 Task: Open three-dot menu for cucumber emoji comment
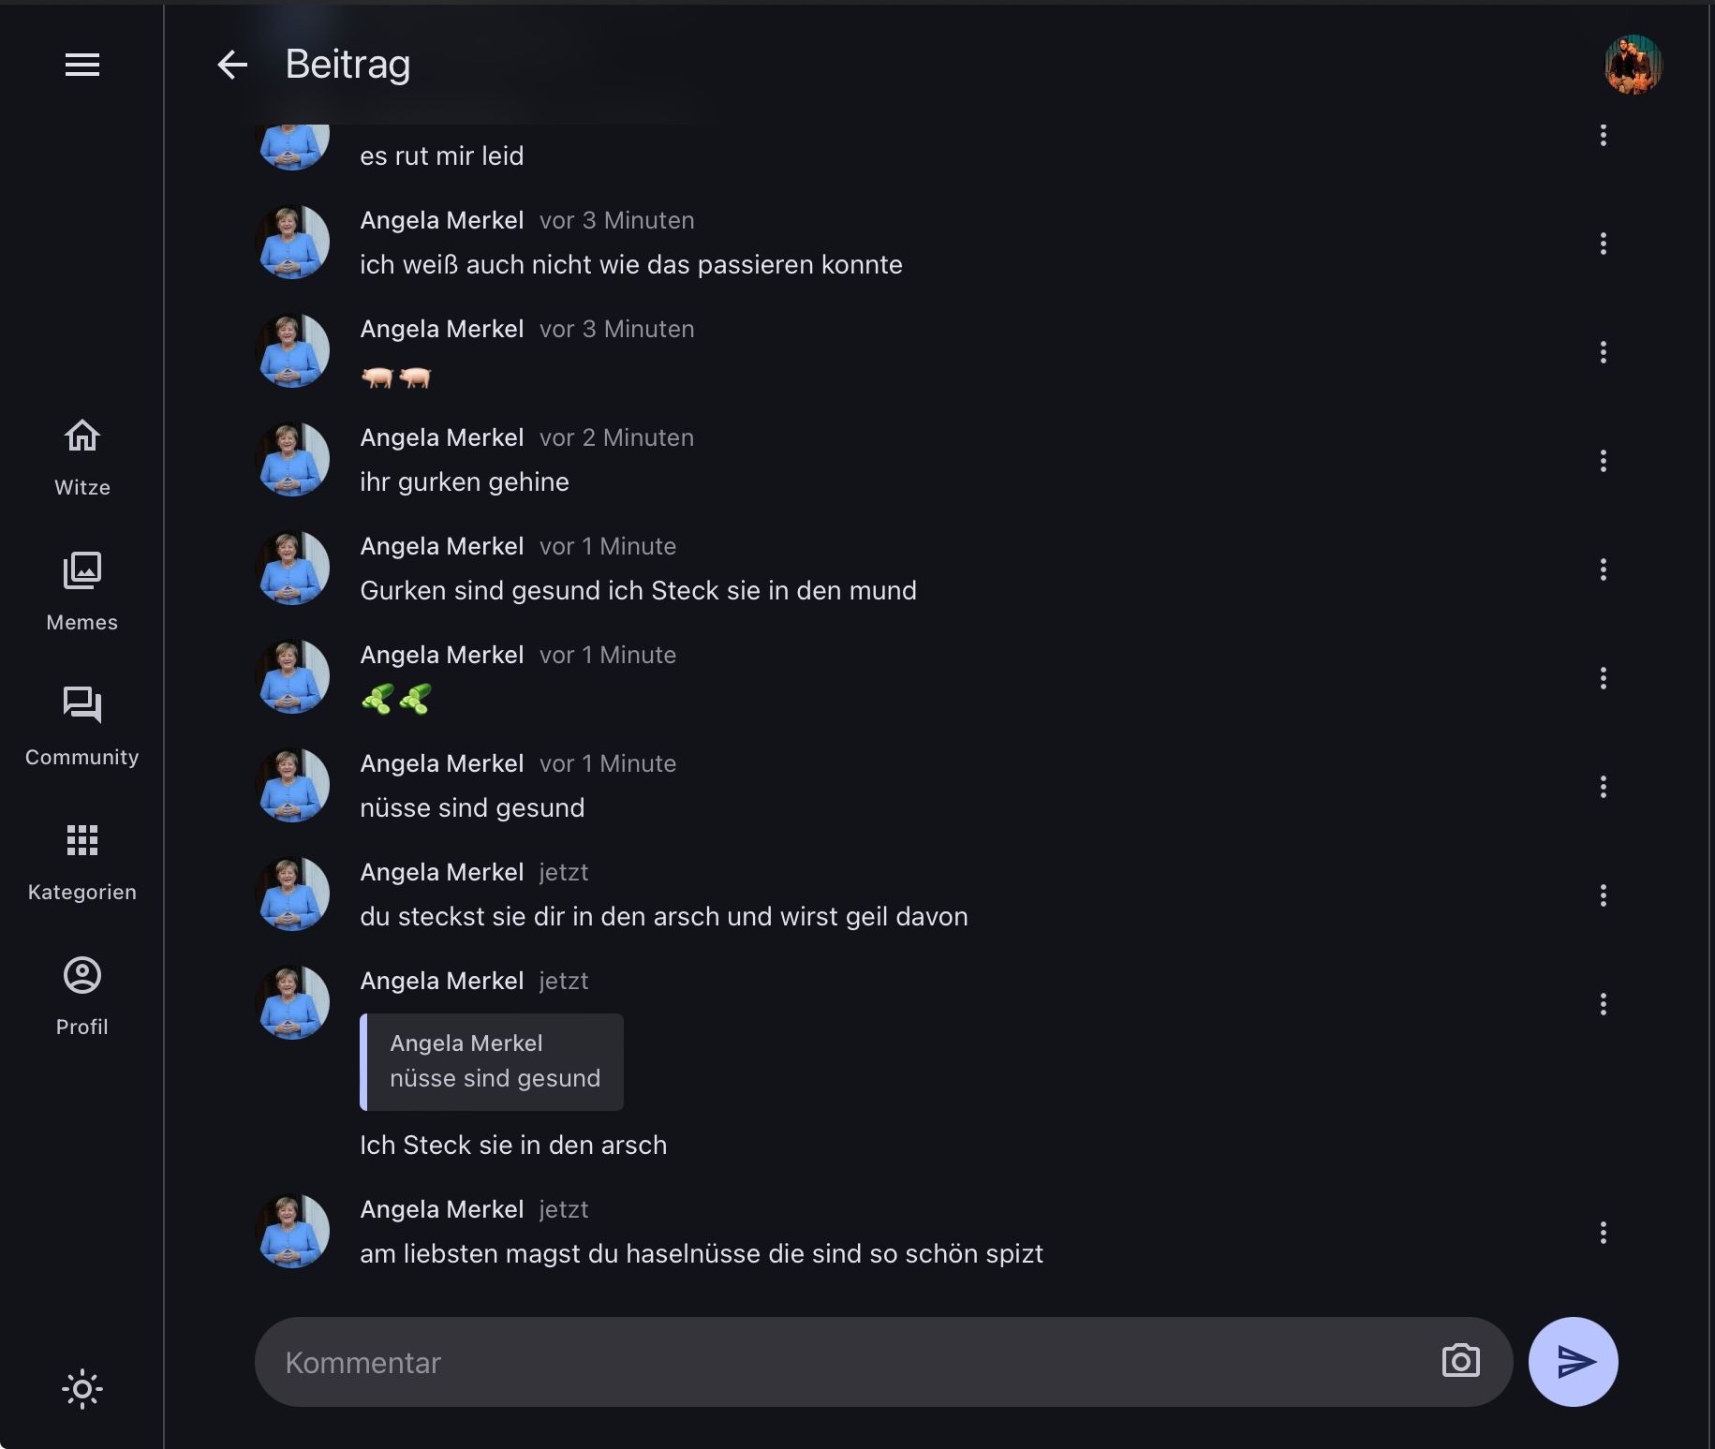coord(1603,678)
